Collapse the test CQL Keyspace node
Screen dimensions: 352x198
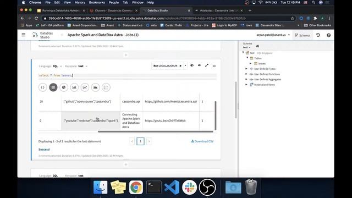pos(243,53)
